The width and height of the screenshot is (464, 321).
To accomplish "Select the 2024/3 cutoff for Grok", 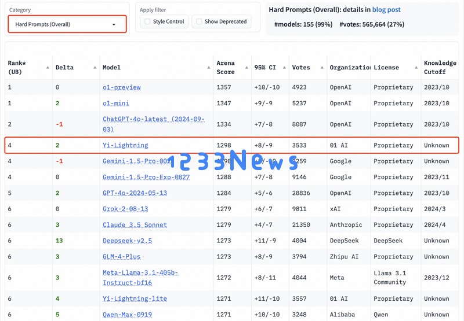I will point(434,209).
